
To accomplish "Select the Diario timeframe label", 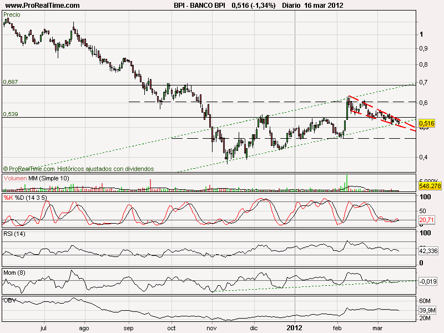I will [291, 6].
